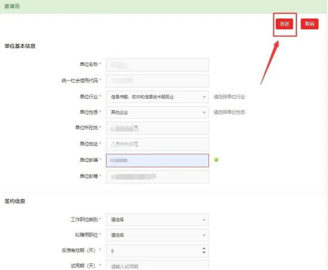Screen dimensions: 328x270
Task: Click the 试用期 (天) input field
Action: 157,265
